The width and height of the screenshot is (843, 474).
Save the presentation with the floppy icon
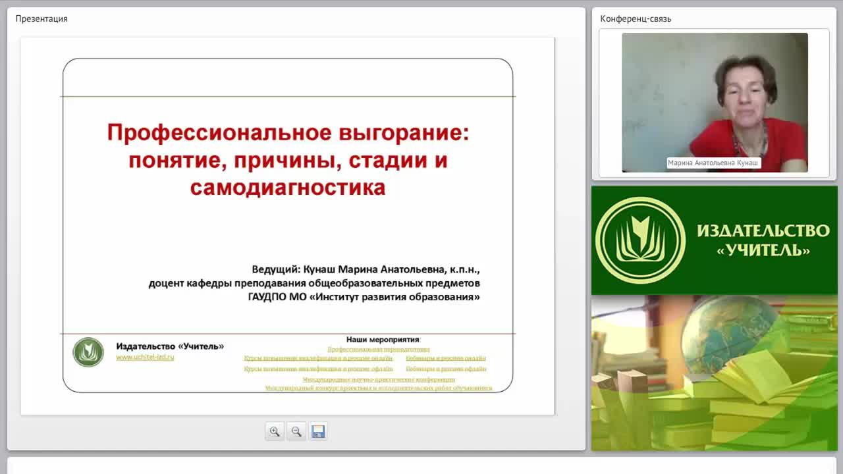pyautogui.click(x=318, y=431)
